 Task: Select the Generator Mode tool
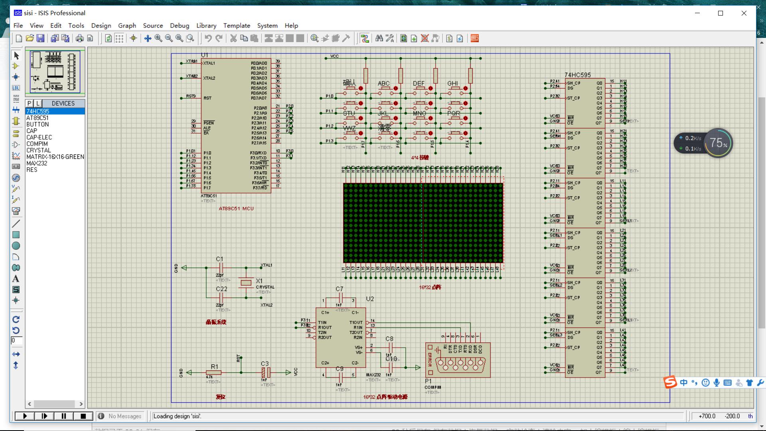[x=16, y=178]
